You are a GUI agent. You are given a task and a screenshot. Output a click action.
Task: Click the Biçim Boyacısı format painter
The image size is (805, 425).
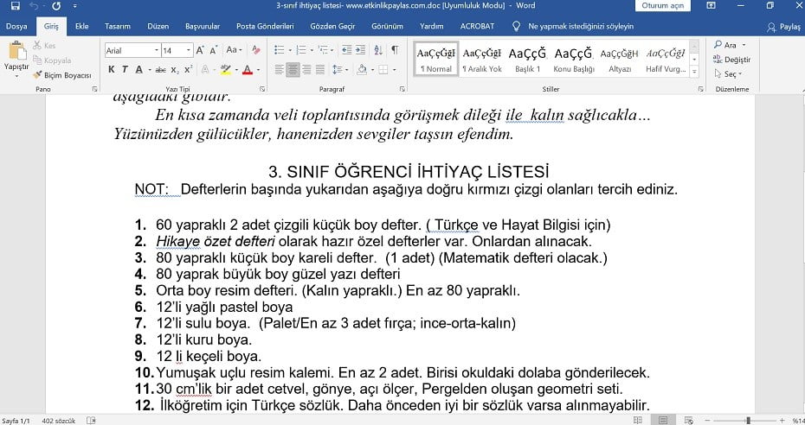(62, 75)
